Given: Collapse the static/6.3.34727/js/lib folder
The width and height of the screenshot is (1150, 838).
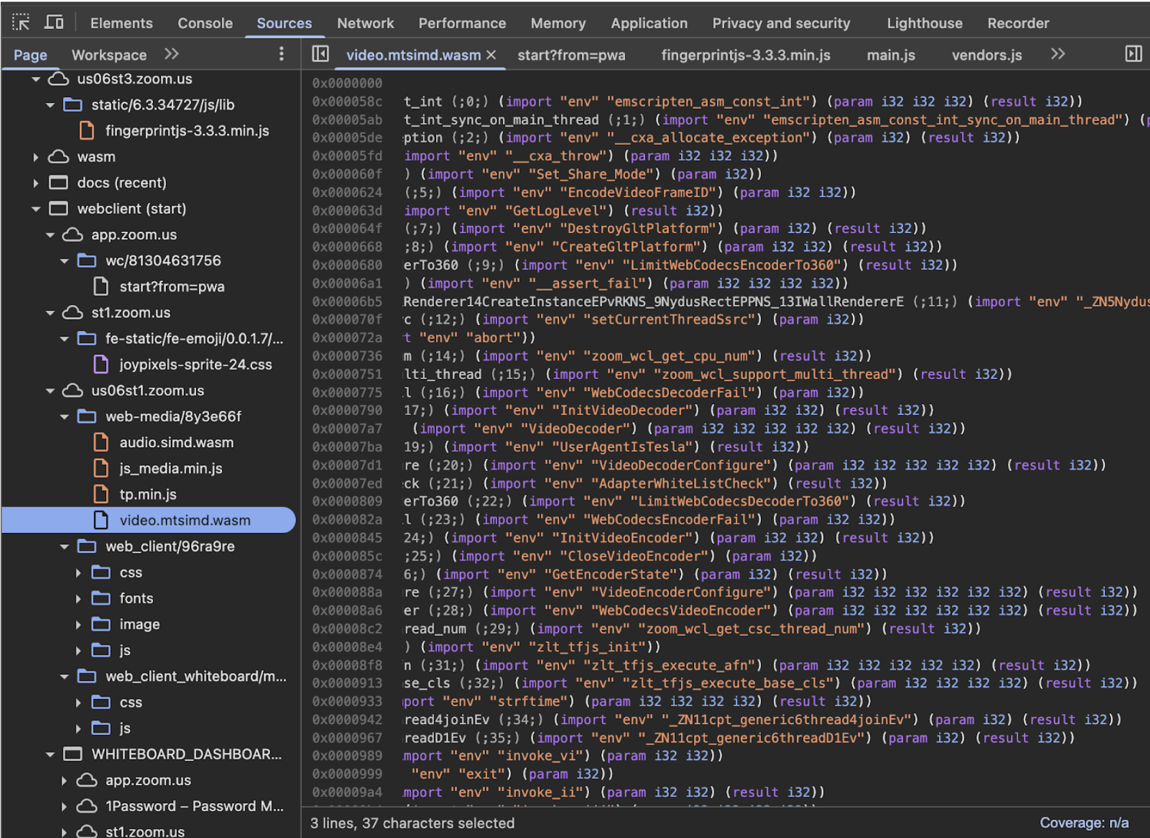Looking at the screenshot, I should [x=50, y=105].
